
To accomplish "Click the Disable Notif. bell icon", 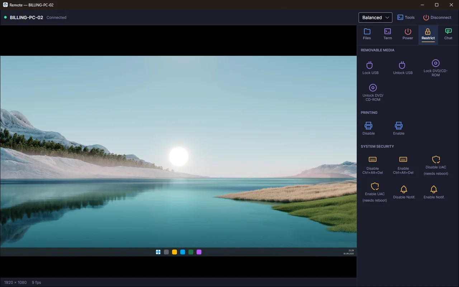I will 404,189.
